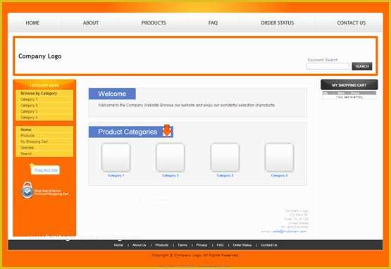Open ORDER STATUS in the top navigation
This screenshot has height=269, width=391.
pyautogui.click(x=278, y=23)
